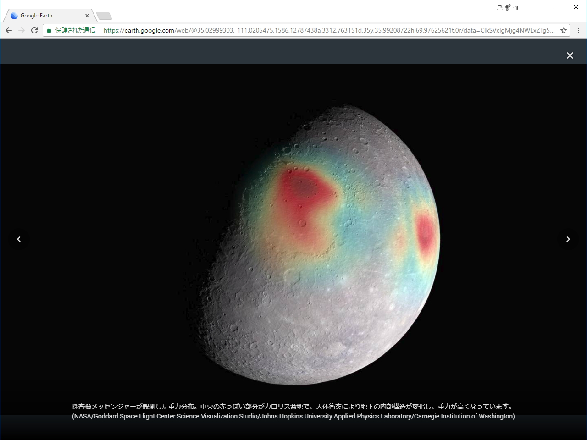The height and width of the screenshot is (440, 587).
Task: Go to the next image with right arrow
Action: click(x=568, y=239)
